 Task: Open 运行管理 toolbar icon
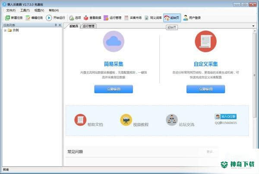pyautogui.click(x=106, y=18)
